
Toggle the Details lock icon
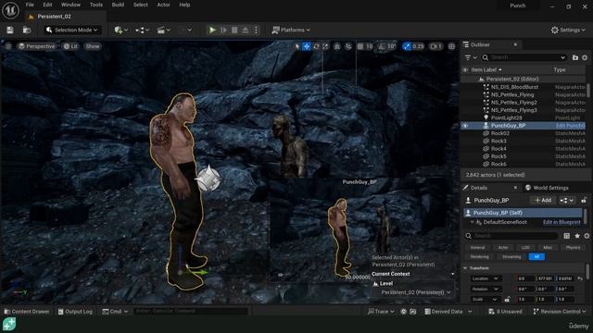584,200
